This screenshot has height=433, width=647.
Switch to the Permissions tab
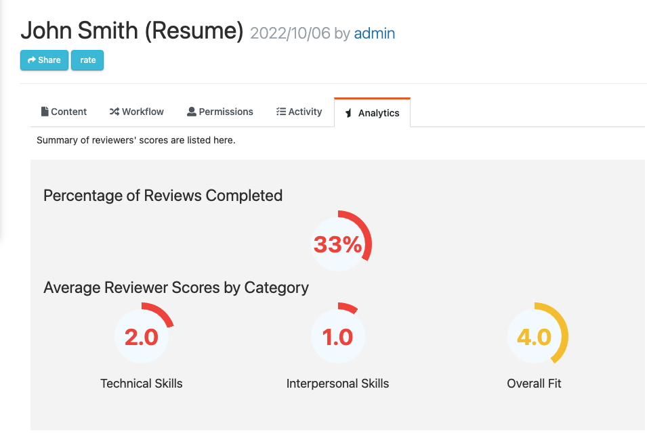click(x=220, y=111)
